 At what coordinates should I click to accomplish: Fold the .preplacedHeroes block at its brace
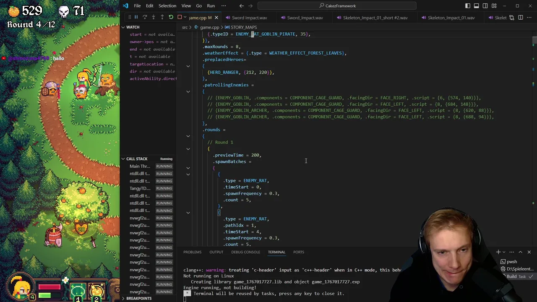point(188,66)
